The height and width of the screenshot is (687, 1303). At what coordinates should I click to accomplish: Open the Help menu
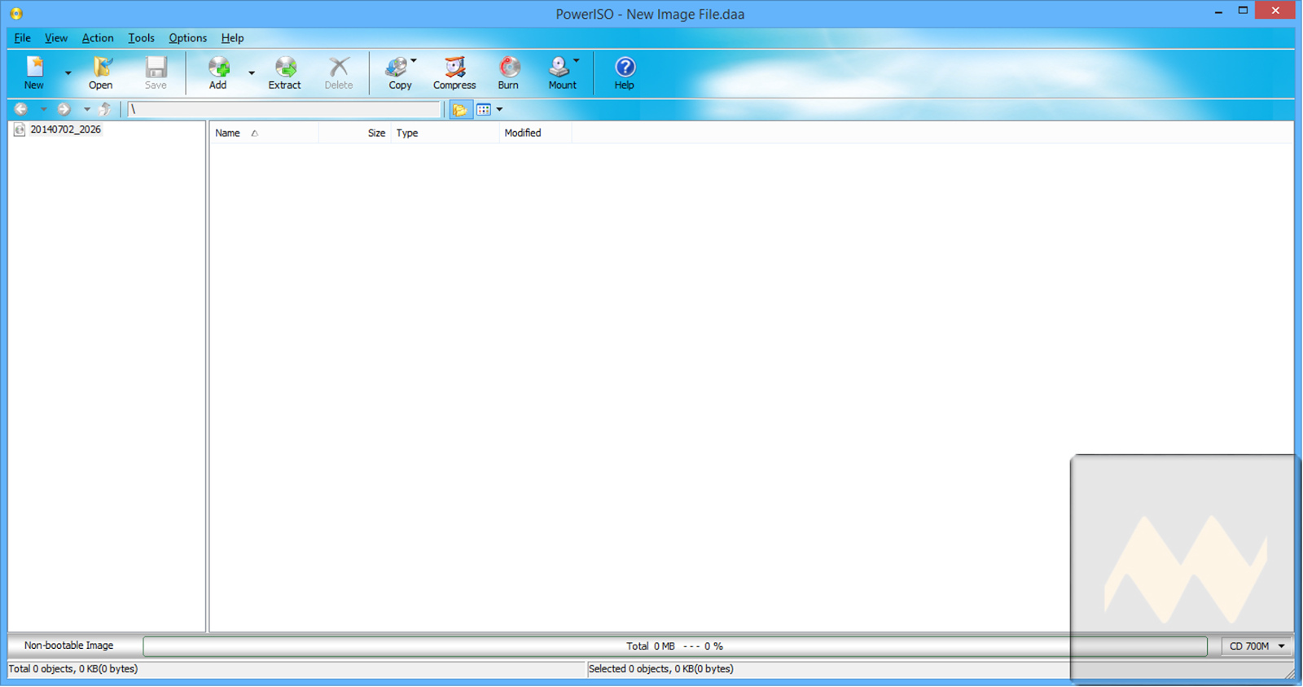tap(232, 38)
